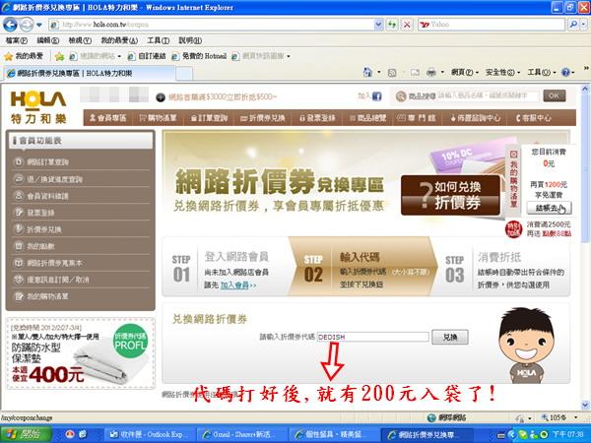Image resolution: width=591 pixels, height=443 pixels.
Task: Open the 我的最愛(A) menu
Action: tap(119, 40)
